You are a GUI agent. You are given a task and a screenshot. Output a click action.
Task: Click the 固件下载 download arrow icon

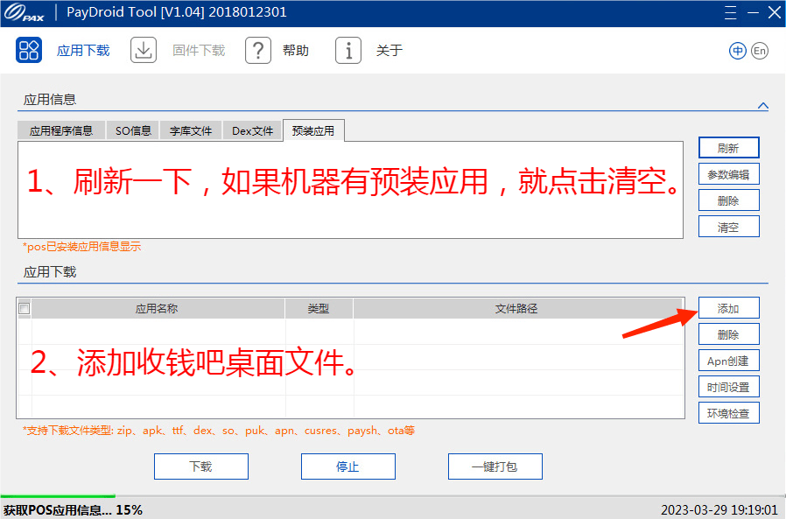pyautogui.click(x=144, y=50)
